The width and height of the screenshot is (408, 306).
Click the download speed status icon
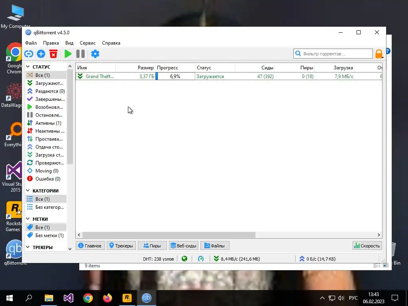[216, 259]
